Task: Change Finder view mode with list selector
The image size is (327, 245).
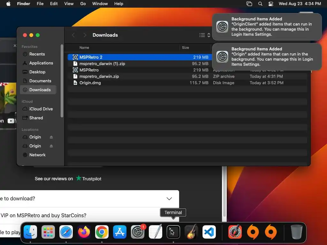Action: [x=205, y=35]
